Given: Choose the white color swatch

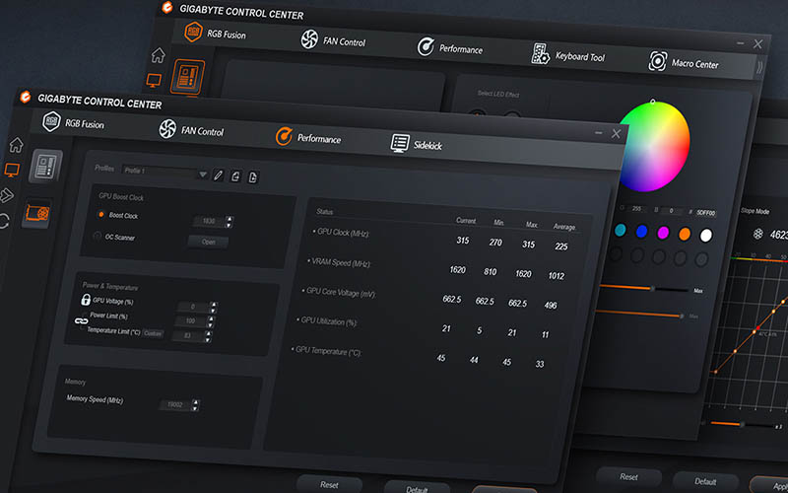Looking at the screenshot, I should 706,235.
